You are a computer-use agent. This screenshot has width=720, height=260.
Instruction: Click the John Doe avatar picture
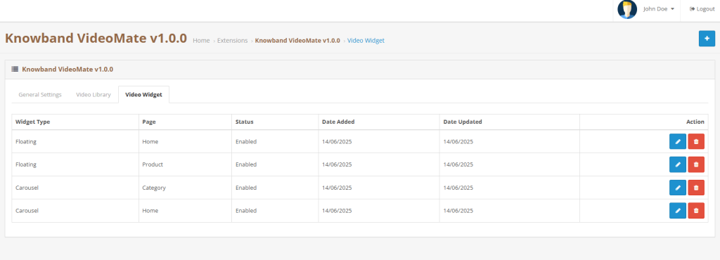click(626, 9)
